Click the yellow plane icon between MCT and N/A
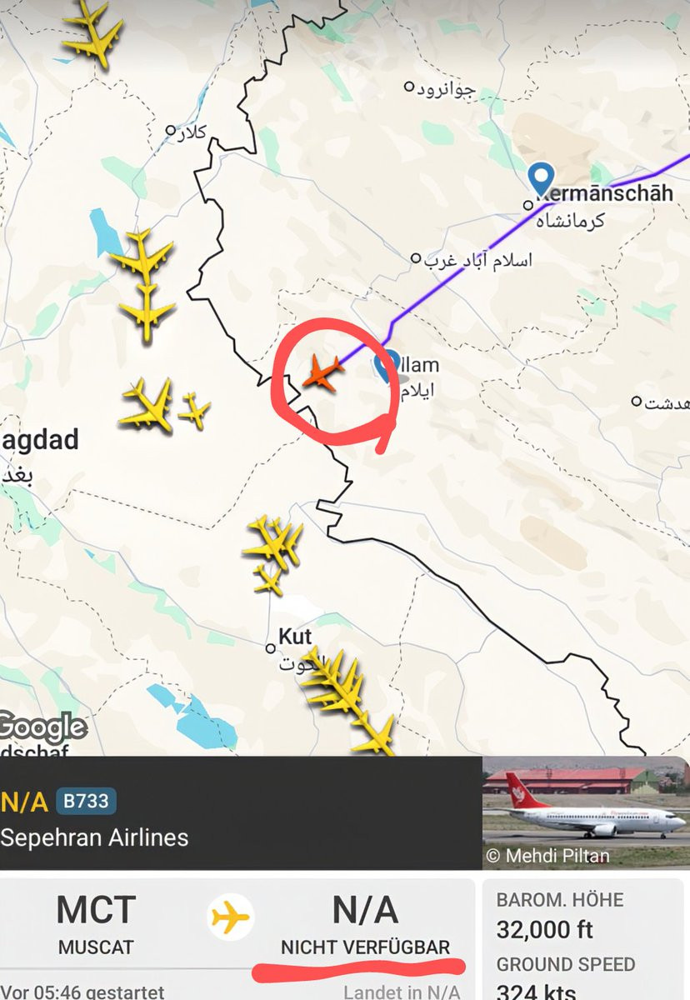 tap(231, 918)
